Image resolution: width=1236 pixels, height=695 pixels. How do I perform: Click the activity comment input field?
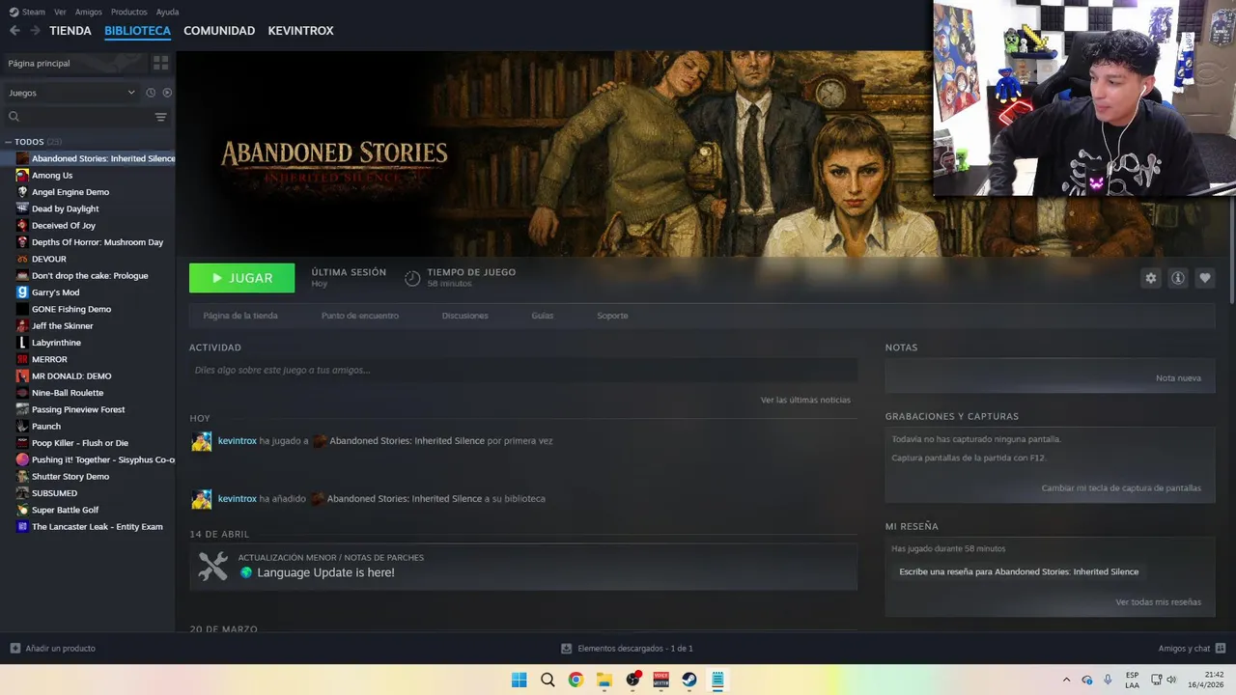coord(523,370)
